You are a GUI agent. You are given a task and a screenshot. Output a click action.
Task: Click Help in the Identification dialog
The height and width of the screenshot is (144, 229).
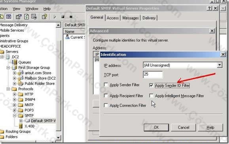(210, 127)
